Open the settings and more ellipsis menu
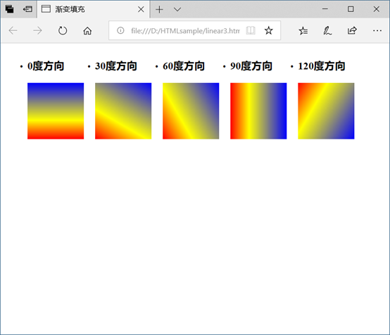 point(377,30)
